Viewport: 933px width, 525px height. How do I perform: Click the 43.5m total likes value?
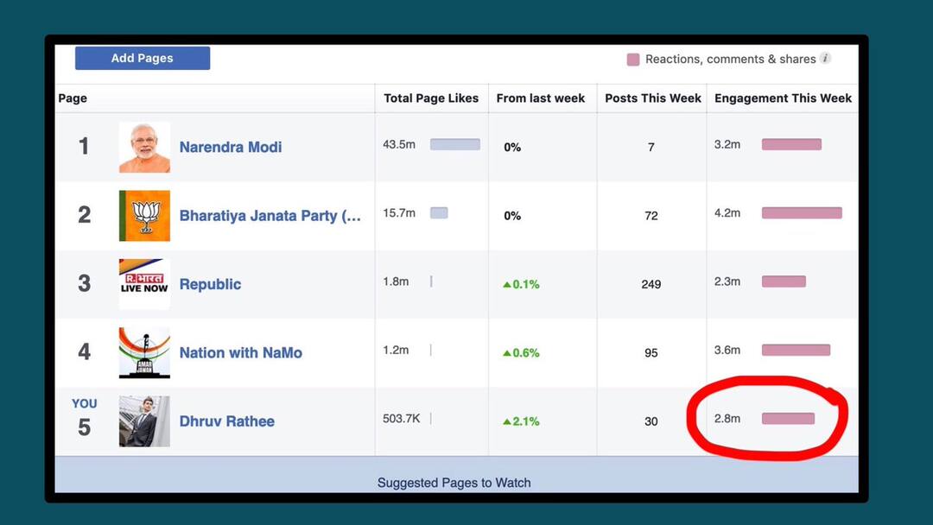[399, 144]
